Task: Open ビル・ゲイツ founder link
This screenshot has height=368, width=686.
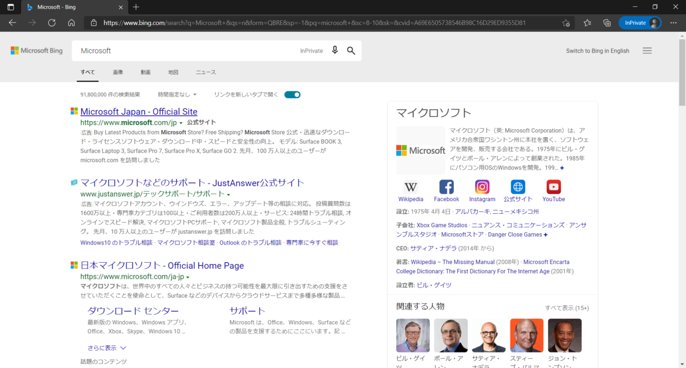Action: pos(434,285)
